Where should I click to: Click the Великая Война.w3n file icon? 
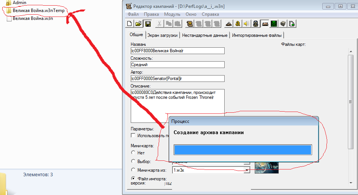pyautogui.click(x=9, y=19)
